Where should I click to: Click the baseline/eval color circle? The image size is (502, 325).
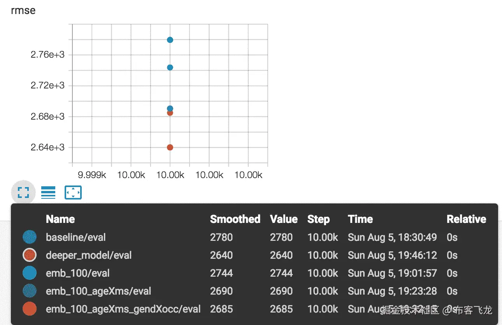coord(30,237)
